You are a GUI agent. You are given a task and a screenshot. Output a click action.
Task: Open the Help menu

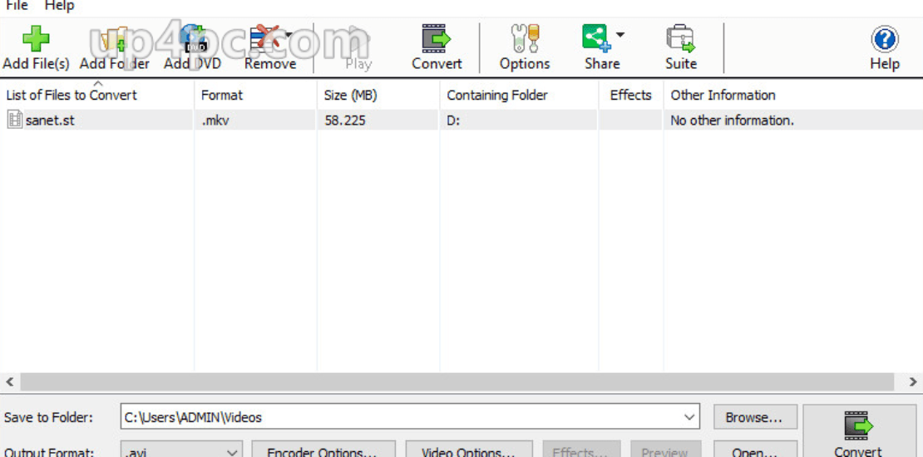coord(59,7)
